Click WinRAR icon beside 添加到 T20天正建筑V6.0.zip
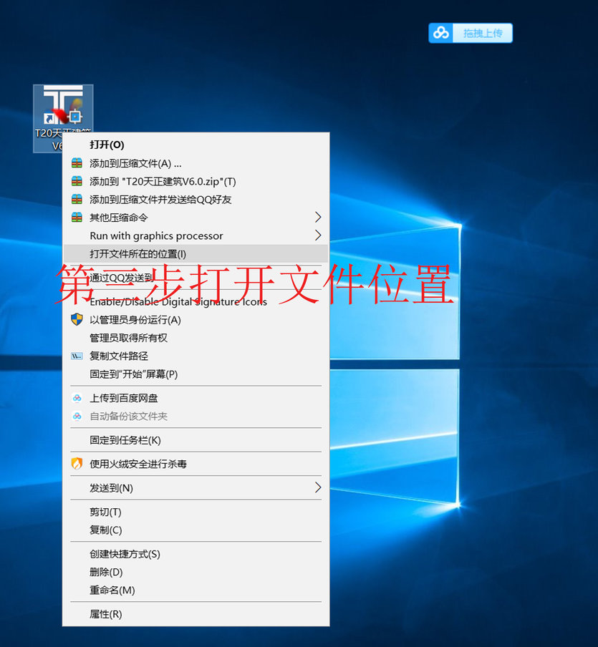The width and height of the screenshot is (598, 647). [77, 181]
